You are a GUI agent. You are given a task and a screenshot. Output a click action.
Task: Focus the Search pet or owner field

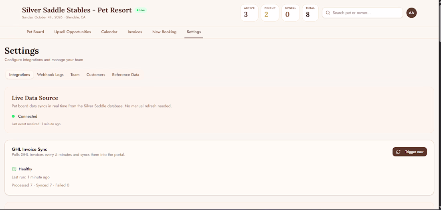pos(362,13)
